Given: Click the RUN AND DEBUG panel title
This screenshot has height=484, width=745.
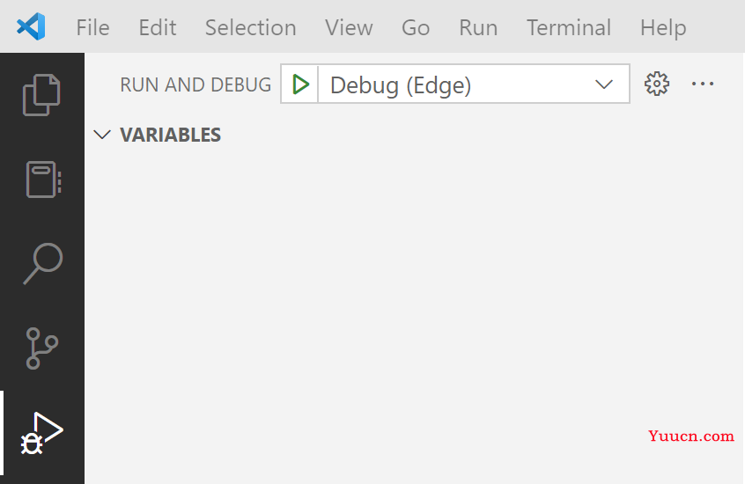Looking at the screenshot, I should [x=195, y=84].
